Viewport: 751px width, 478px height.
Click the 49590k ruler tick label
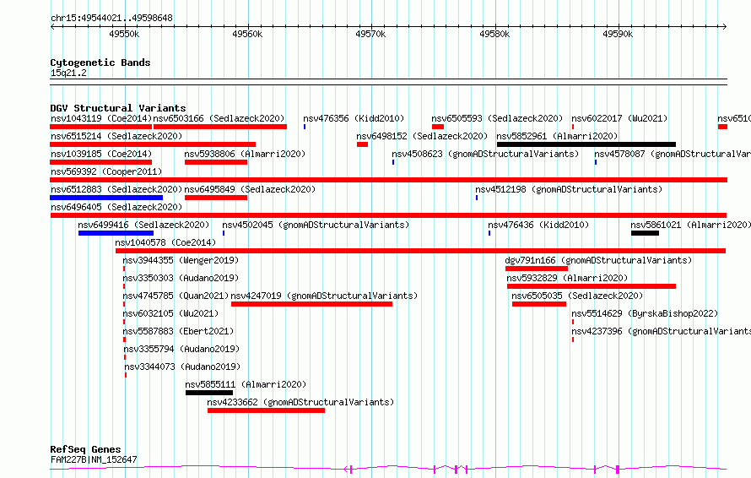pos(618,34)
